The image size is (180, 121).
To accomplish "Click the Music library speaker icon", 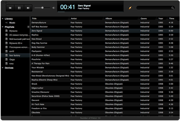I will (7, 23).
